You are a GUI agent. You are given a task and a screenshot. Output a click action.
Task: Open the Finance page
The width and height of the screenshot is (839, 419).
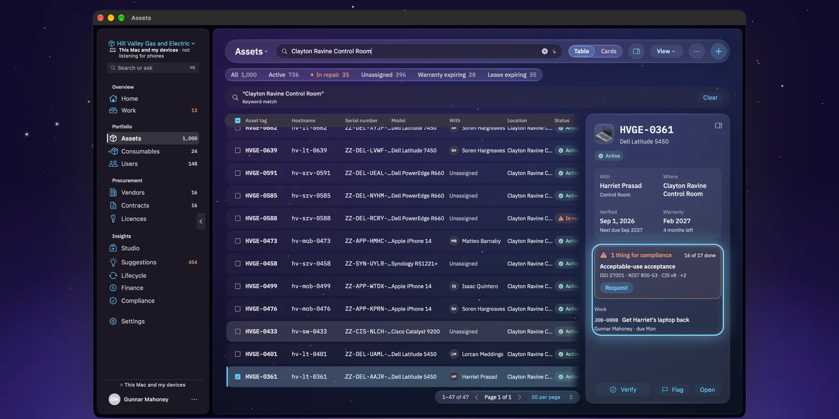pos(153,288)
